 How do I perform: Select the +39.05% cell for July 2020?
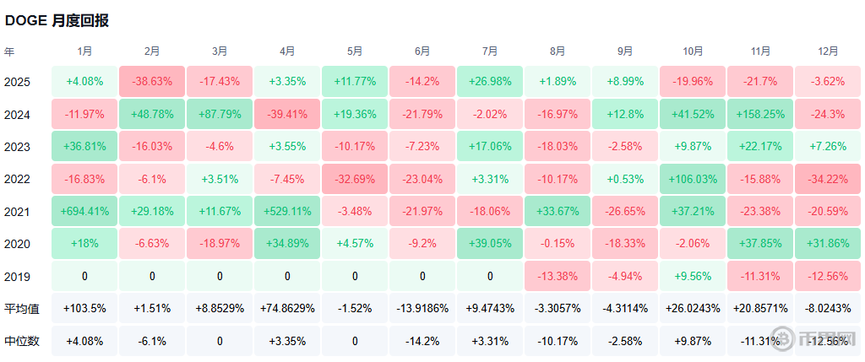pyautogui.click(x=490, y=244)
